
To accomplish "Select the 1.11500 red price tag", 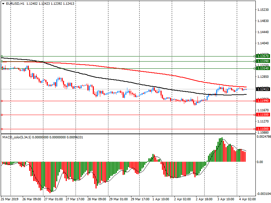I will point(263,115).
